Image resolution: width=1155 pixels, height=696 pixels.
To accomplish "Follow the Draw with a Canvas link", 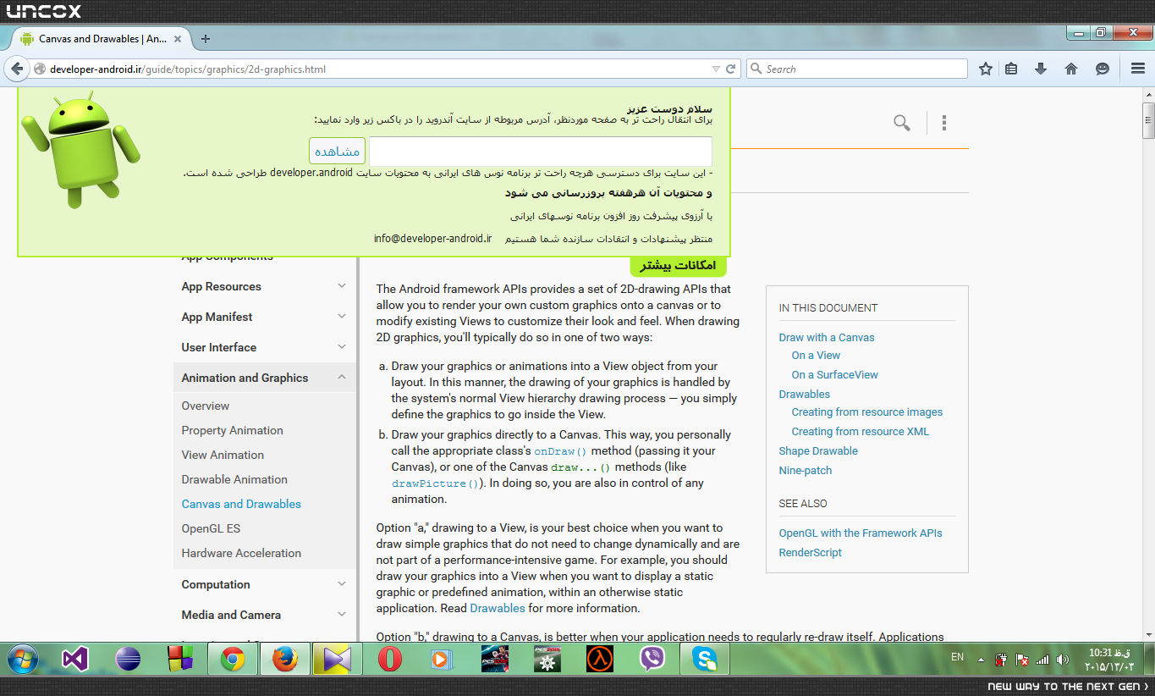I will coord(827,337).
